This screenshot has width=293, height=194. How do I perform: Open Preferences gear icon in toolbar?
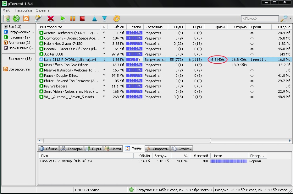117,18
